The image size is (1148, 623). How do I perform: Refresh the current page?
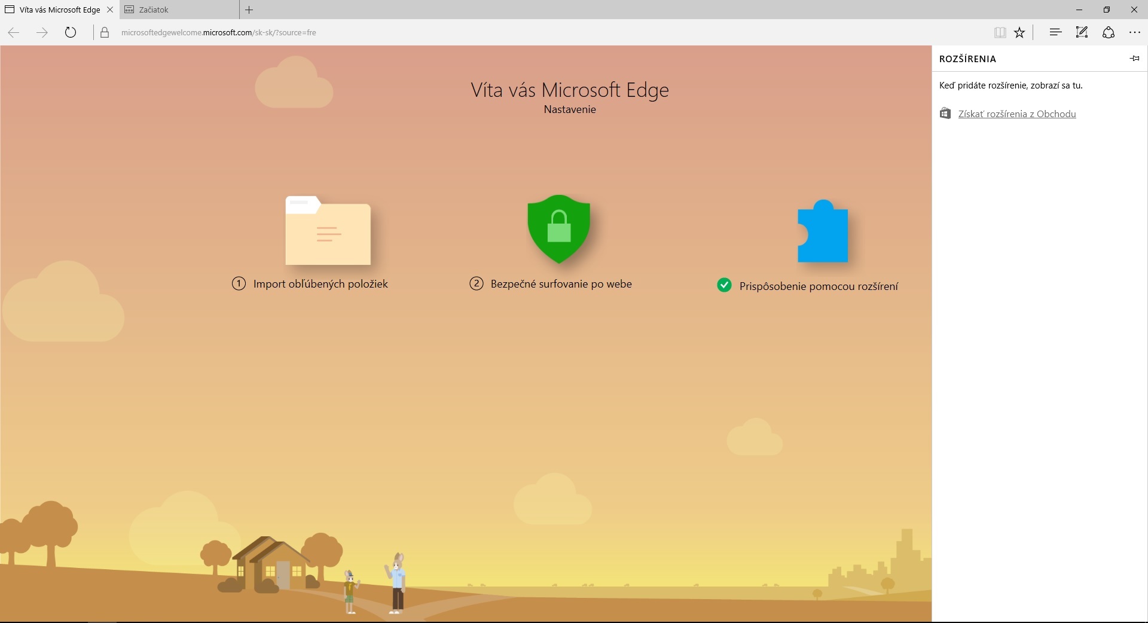pyautogui.click(x=71, y=32)
